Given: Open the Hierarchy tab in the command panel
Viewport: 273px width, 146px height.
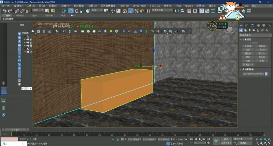Looking at the screenshot, I should pyautogui.click(x=253, y=26).
